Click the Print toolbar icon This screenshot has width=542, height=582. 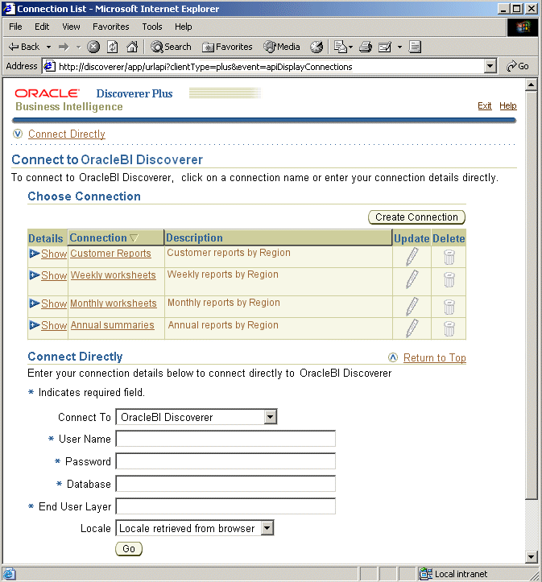click(366, 47)
